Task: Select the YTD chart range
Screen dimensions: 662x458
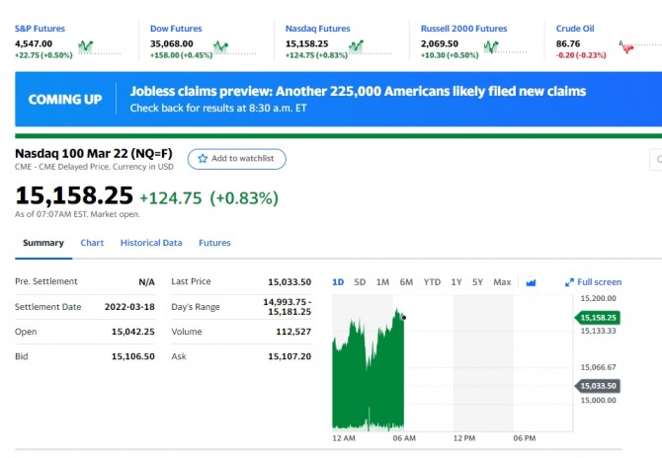Action: (432, 282)
